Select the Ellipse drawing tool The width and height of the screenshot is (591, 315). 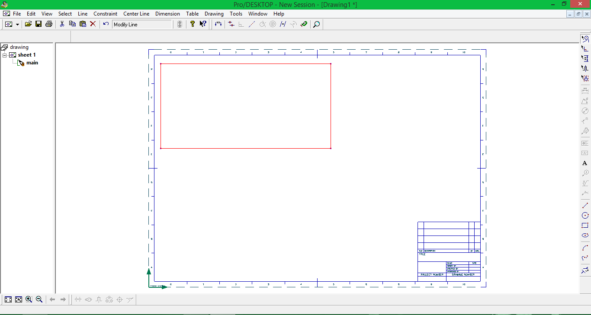coord(585,235)
